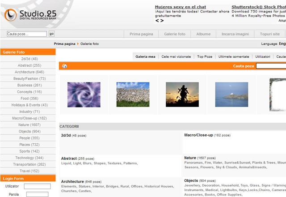Click Prima pagina breadcrumb link
This screenshot has width=286, height=197.
pyautogui.click(x=64, y=44)
